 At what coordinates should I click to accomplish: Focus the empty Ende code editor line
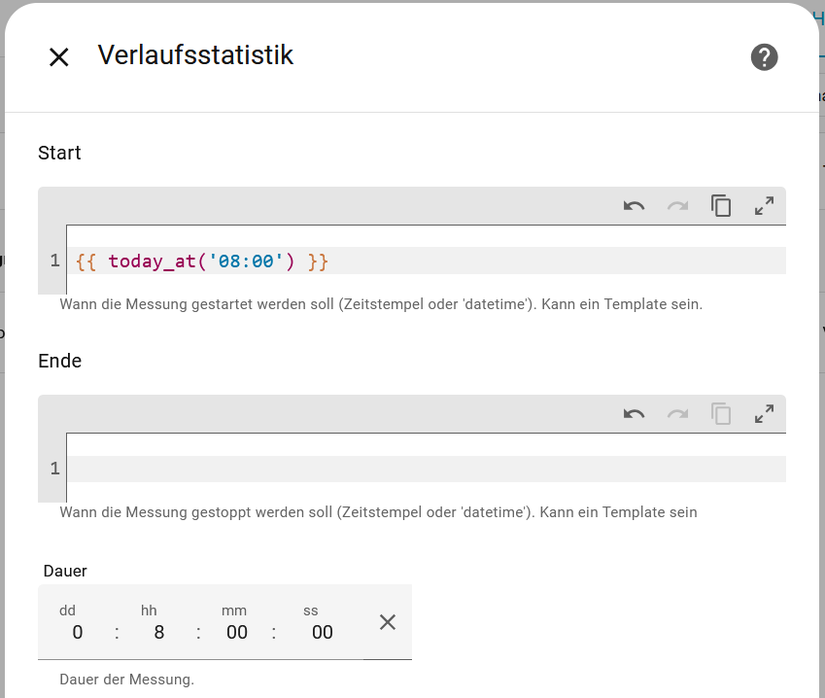pyautogui.click(x=426, y=469)
